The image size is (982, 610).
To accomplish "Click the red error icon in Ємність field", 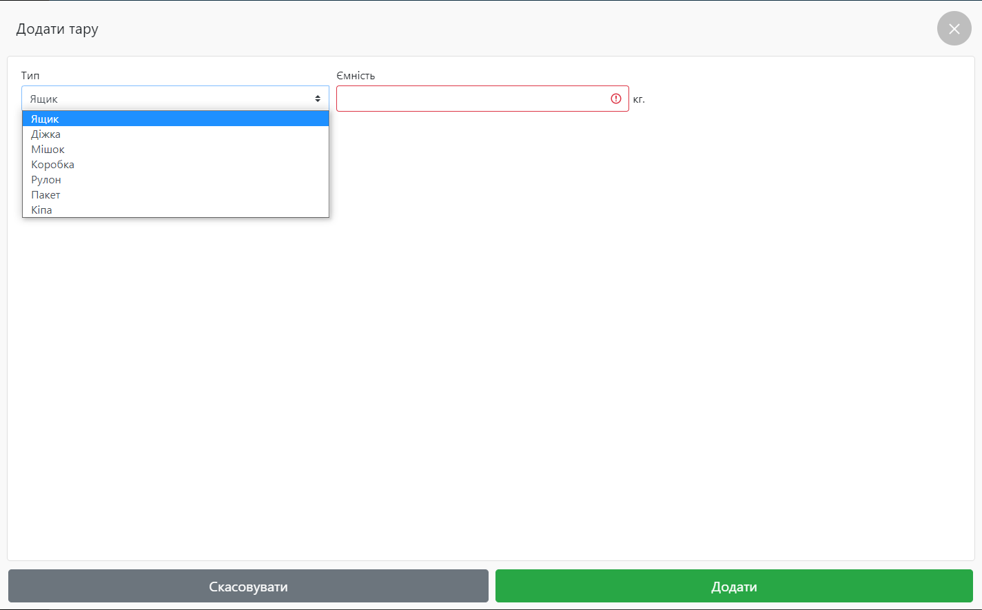I will pos(615,99).
